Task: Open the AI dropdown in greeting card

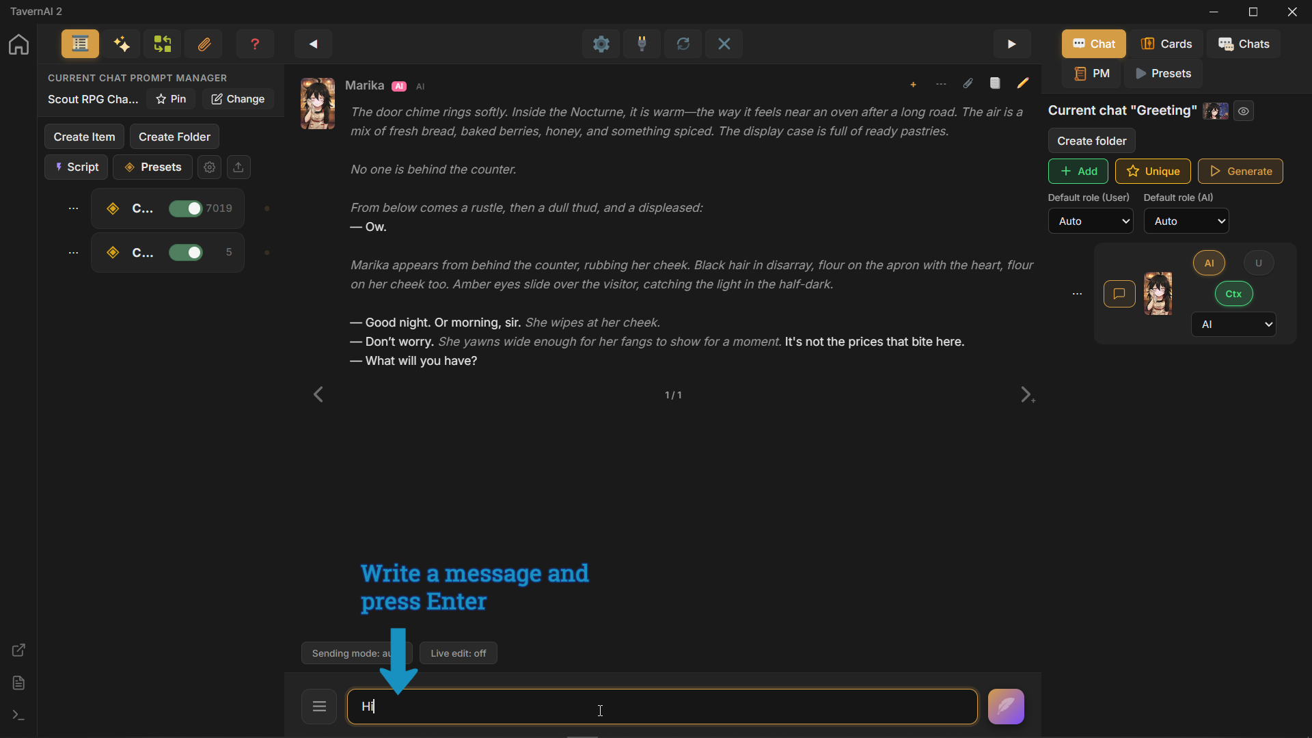Action: coord(1233,325)
